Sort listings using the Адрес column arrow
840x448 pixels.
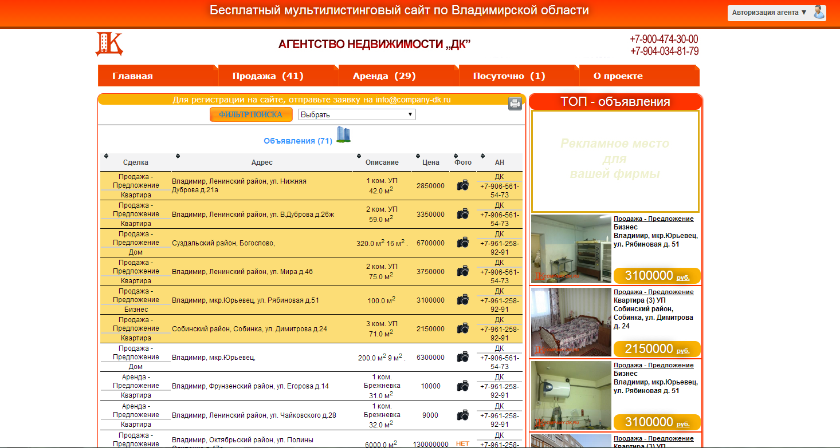178,156
